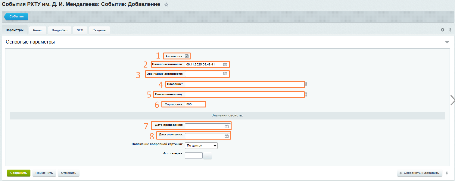Image resolution: width=455 pixels, height=181 pixels.
Task: Toggle the Активность checkbox
Action: pos(187,56)
